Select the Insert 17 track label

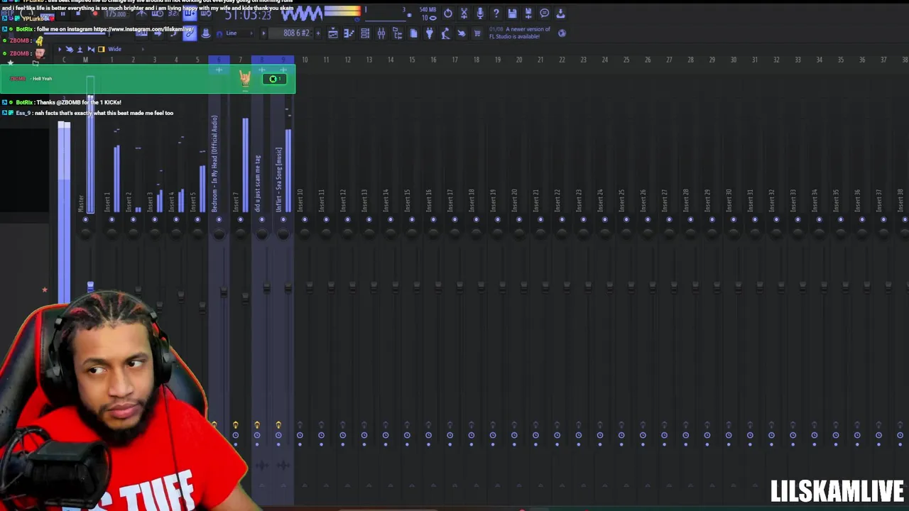pyautogui.click(x=450, y=201)
